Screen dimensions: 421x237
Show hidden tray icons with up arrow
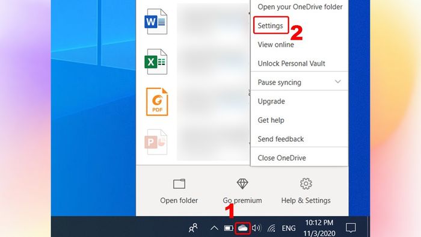[x=214, y=228]
